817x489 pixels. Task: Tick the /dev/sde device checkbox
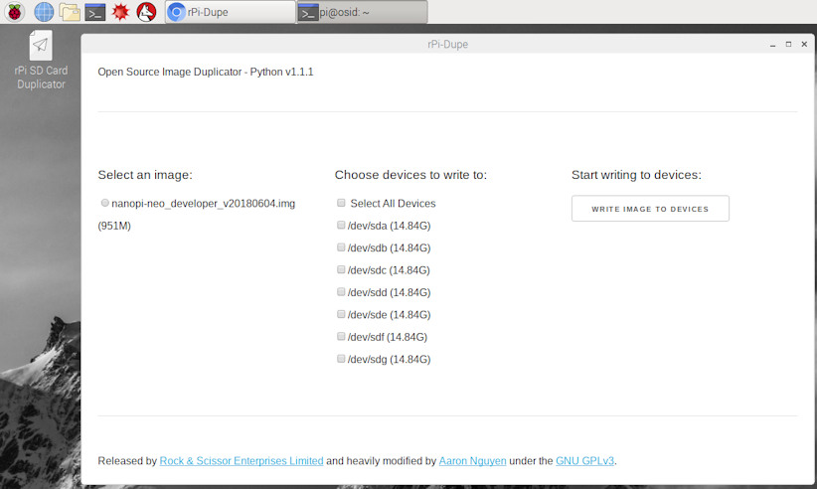pos(341,314)
